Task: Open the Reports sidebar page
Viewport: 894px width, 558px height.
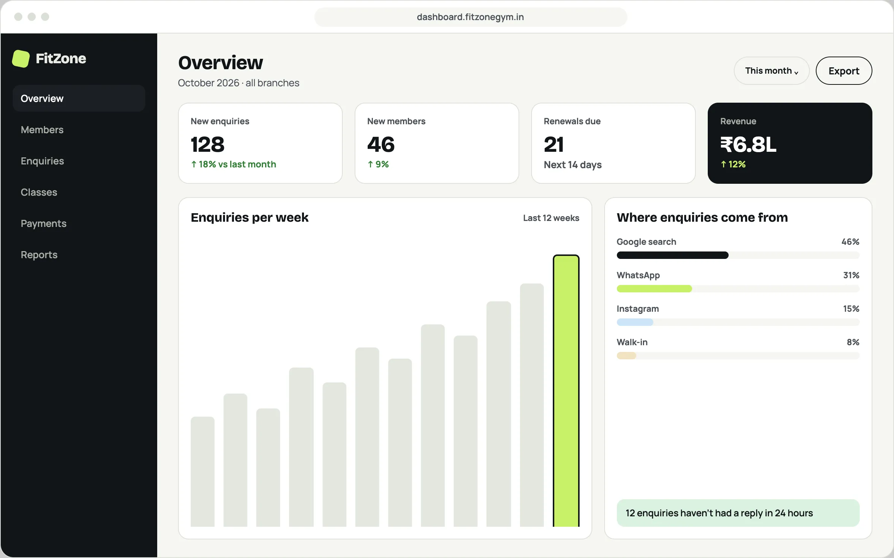Action: tap(79, 254)
